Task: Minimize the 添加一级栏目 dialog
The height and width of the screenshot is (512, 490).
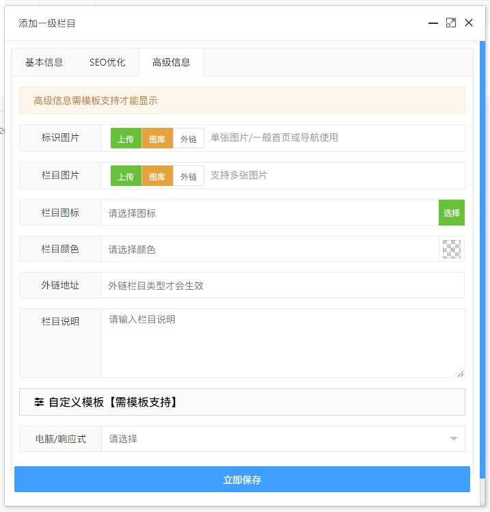Action: [433, 23]
